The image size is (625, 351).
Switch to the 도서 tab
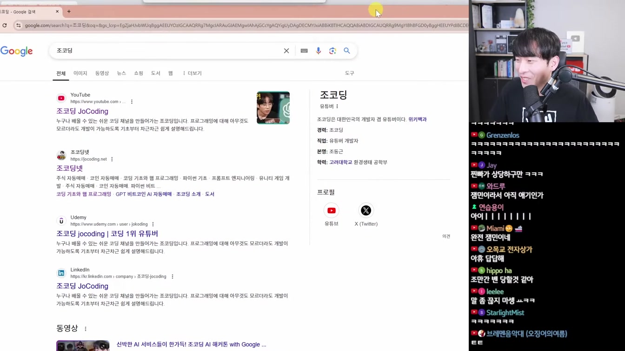[156, 73]
